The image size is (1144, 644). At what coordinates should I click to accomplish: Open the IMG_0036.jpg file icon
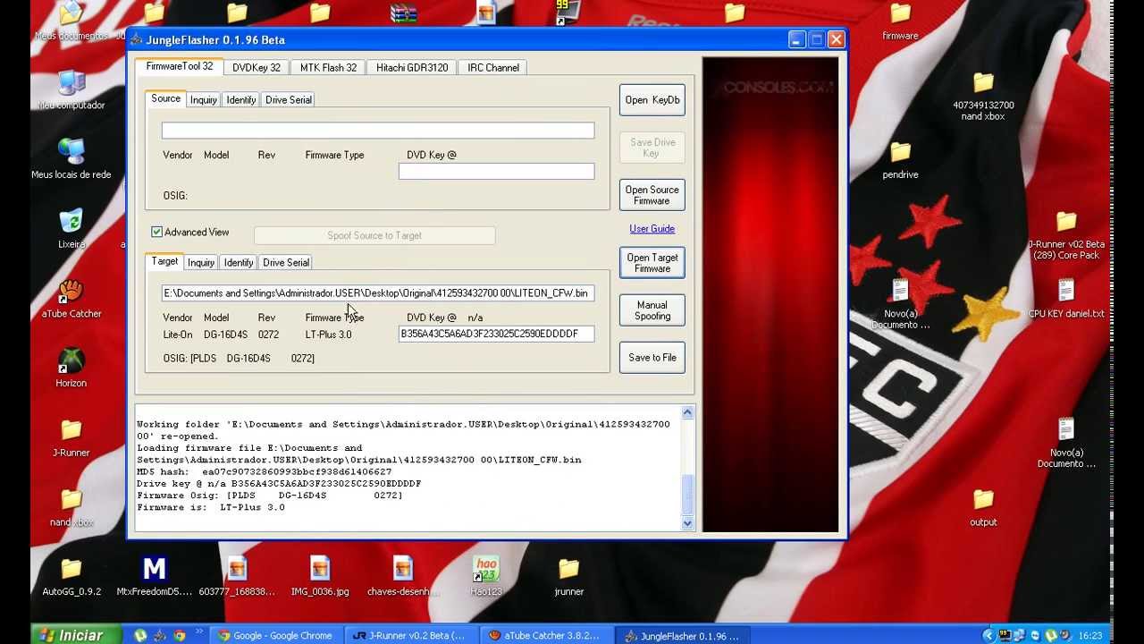click(320, 570)
